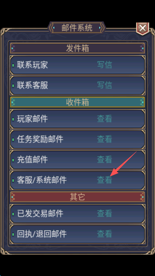Select the 收件箱 section header
This screenshot has width=155, height=276.
click(77, 102)
